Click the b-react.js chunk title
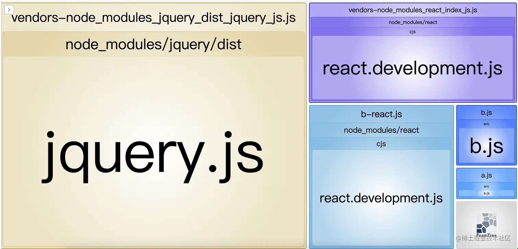Image resolution: width=518 pixels, height=249 pixels. point(381,114)
